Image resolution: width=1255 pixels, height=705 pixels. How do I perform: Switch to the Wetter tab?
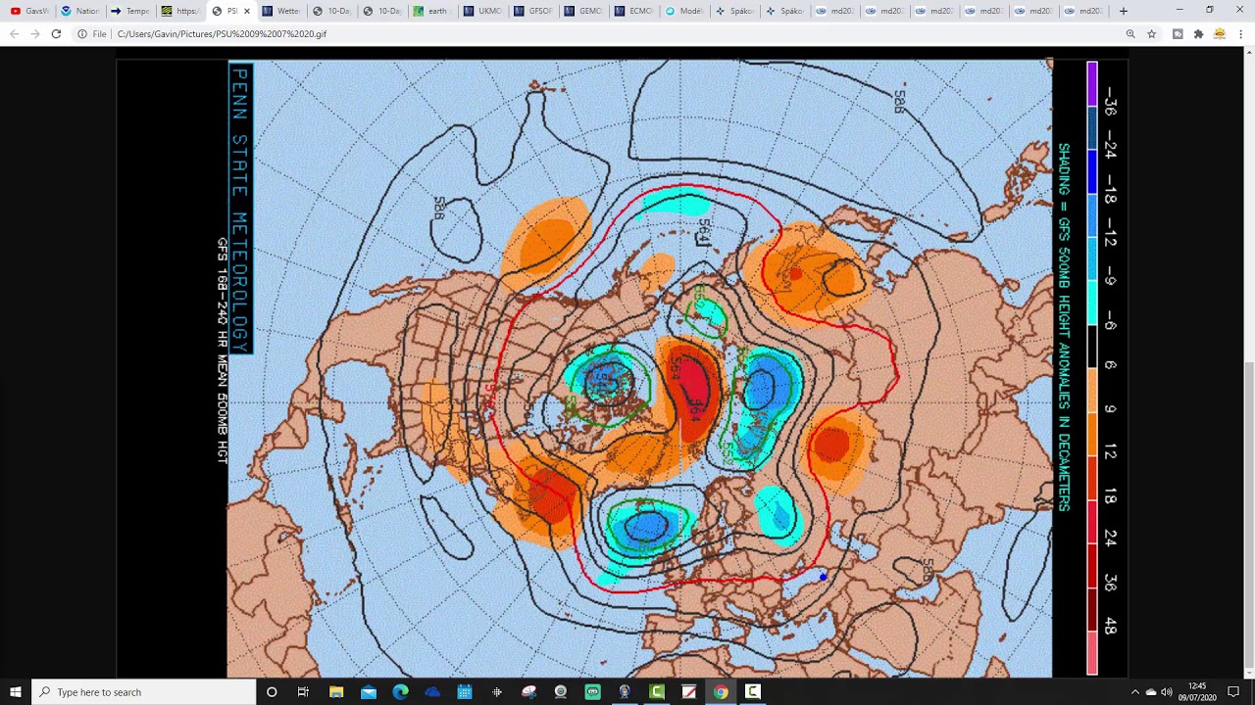pos(281,11)
